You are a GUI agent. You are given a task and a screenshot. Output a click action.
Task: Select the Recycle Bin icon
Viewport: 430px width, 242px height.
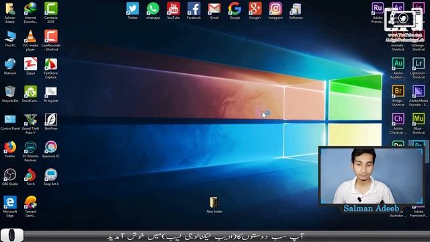[x=10, y=92]
